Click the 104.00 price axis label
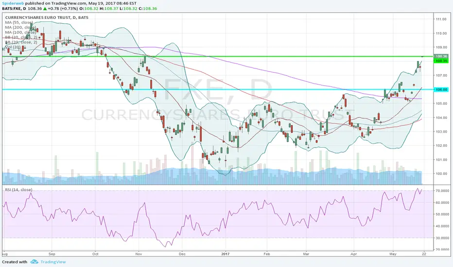The width and height of the screenshot is (453, 267). [441, 117]
